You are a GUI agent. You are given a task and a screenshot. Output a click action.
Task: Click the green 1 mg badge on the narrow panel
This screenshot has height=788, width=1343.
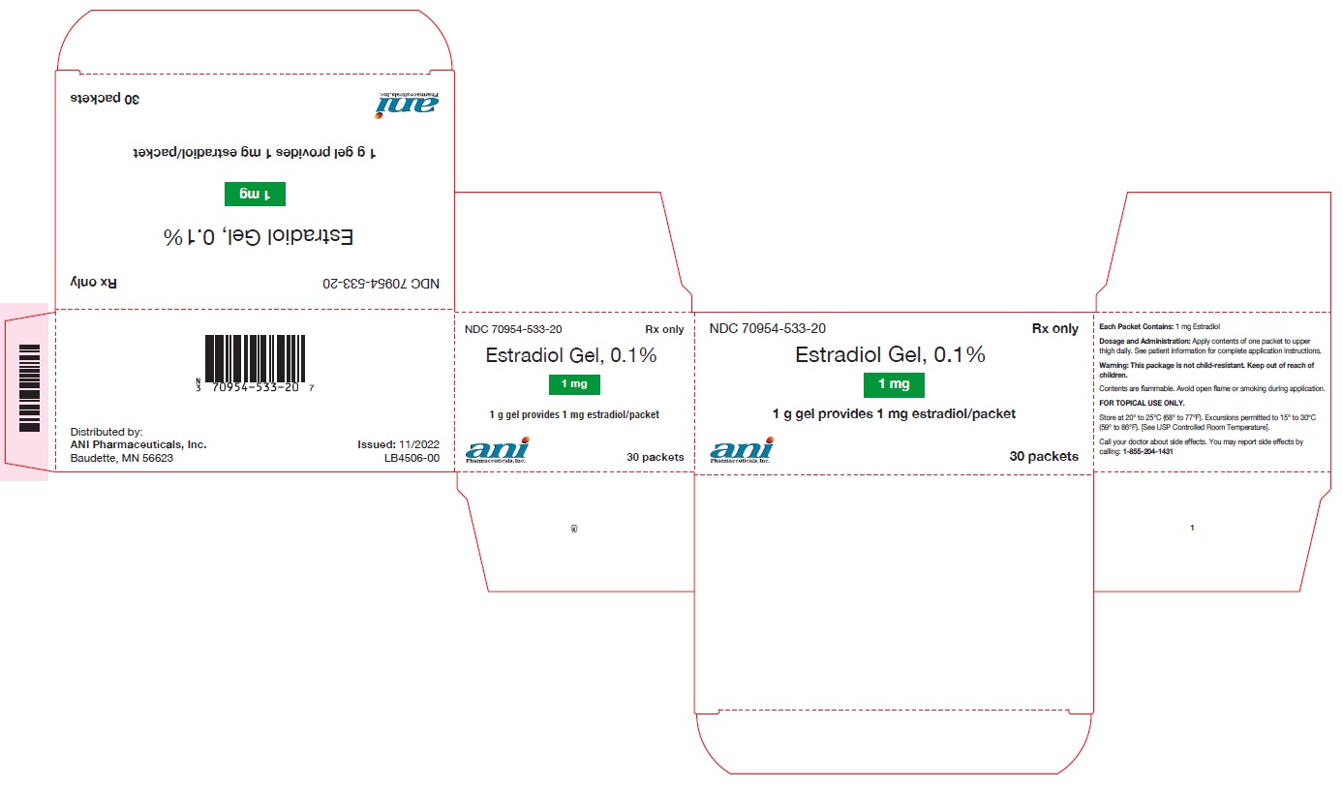[574, 384]
